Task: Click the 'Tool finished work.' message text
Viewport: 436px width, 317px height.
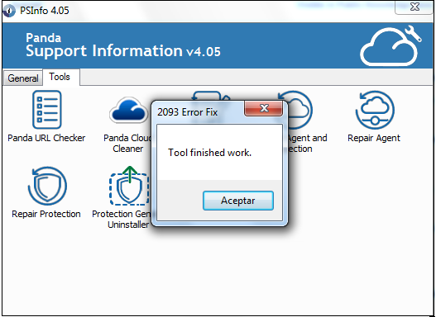Action: (x=209, y=153)
